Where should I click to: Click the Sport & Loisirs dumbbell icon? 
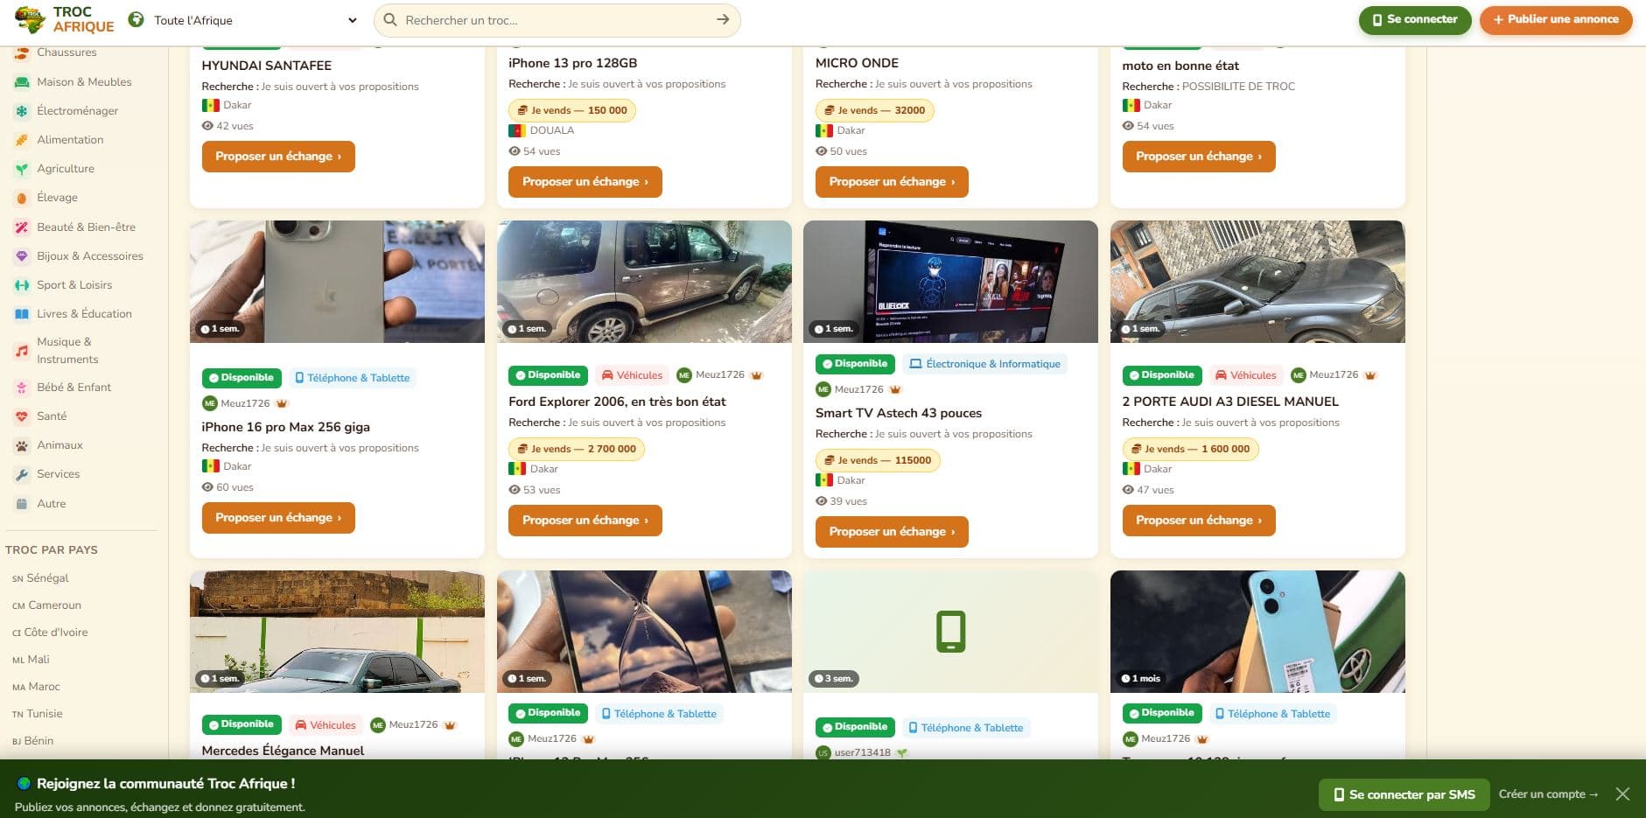pos(22,285)
